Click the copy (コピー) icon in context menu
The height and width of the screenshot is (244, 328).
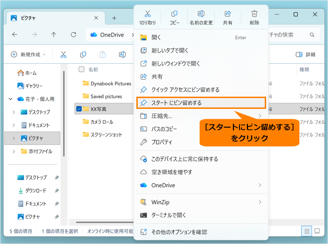click(x=174, y=14)
